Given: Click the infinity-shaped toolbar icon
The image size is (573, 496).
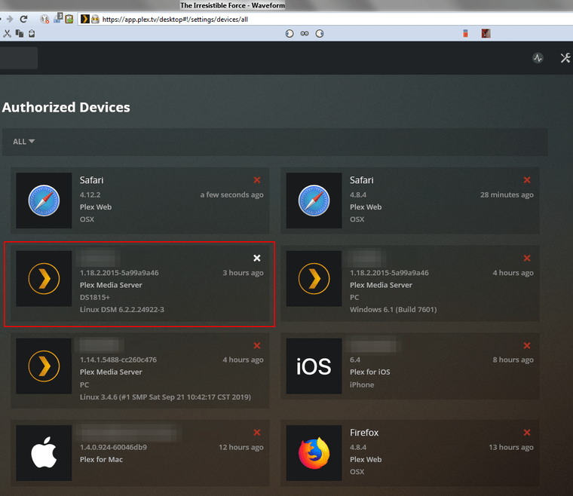Looking at the screenshot, I should pos(305,34).
